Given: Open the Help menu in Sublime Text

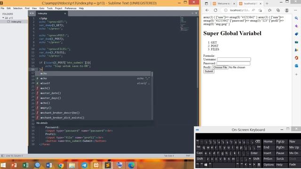Looking at the screenshot, I should [81, 8].
